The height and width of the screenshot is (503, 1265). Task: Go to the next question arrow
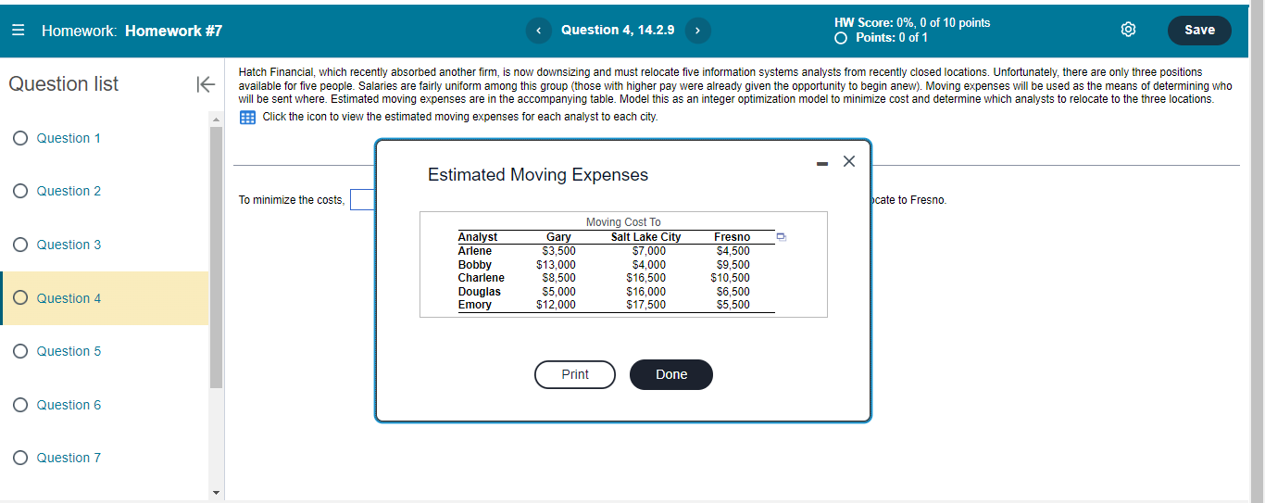(697, 31)
